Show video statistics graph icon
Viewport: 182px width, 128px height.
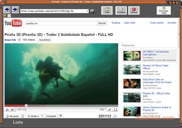point(115,116)
